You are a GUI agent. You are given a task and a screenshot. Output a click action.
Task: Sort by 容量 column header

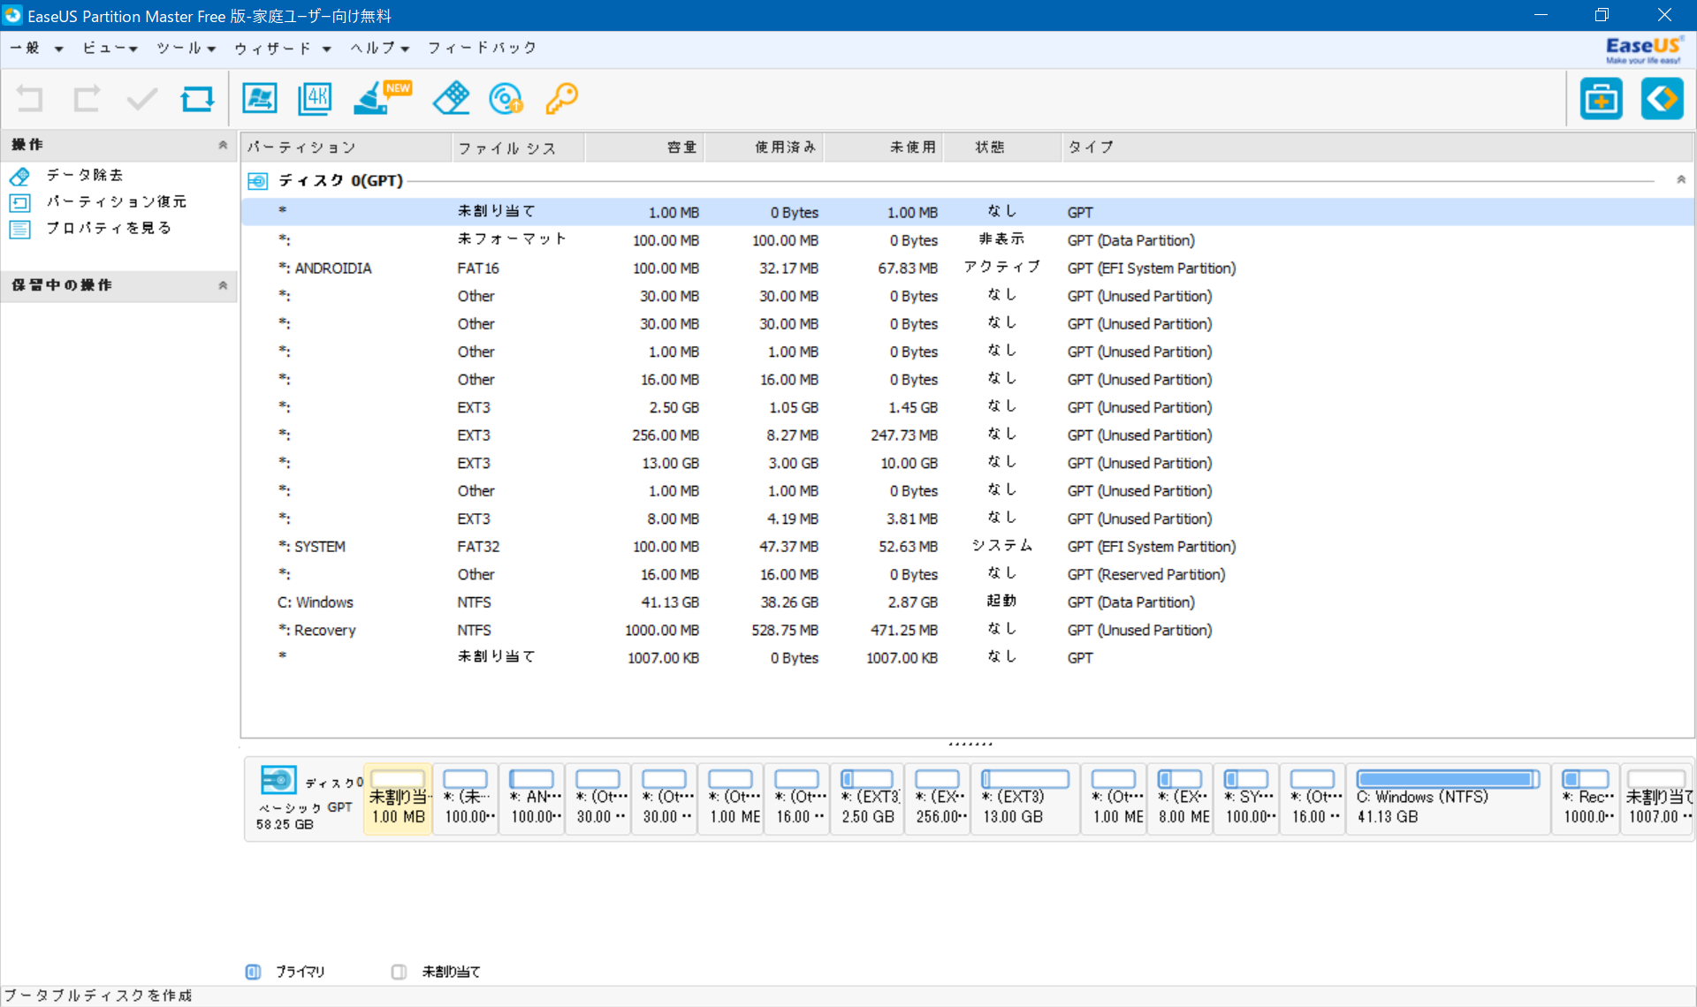[643, 148]
